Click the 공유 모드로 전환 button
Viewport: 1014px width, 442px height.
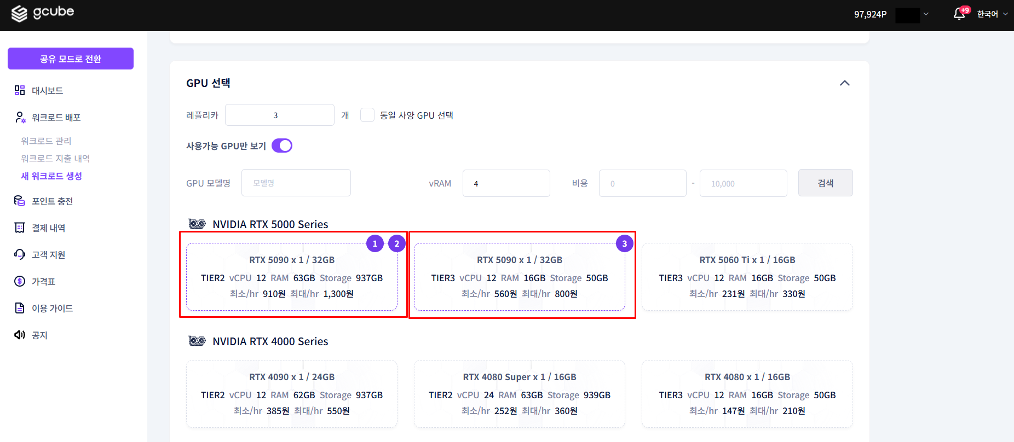[x=71, y=59]
